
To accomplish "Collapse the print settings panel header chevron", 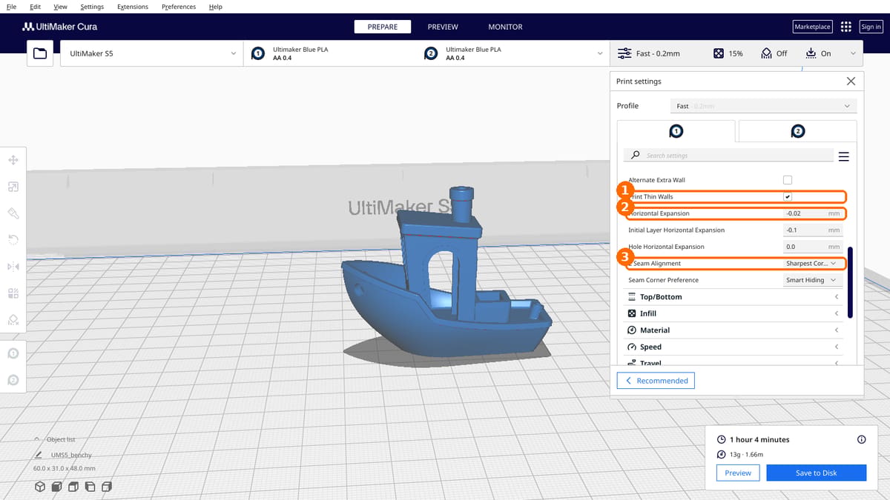I will 852,53.
